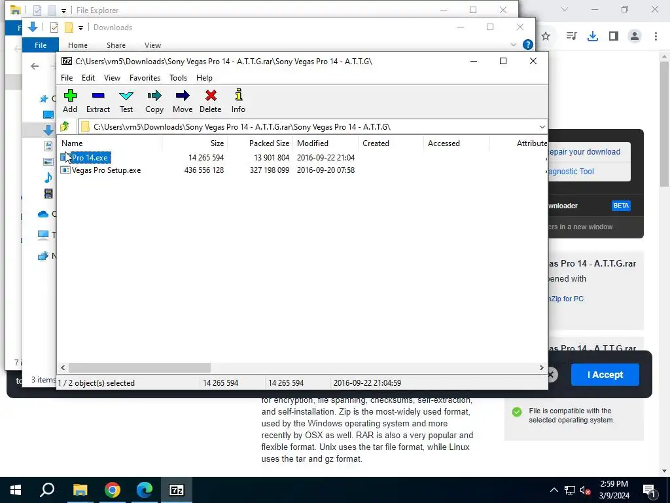The image size is (670, 503).
Task: Open the 7-Zip File menu
Action: coord(67,78)
